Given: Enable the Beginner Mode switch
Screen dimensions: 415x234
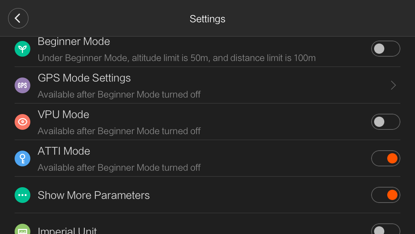Looking at the screenshot, I should pos(386,49).
